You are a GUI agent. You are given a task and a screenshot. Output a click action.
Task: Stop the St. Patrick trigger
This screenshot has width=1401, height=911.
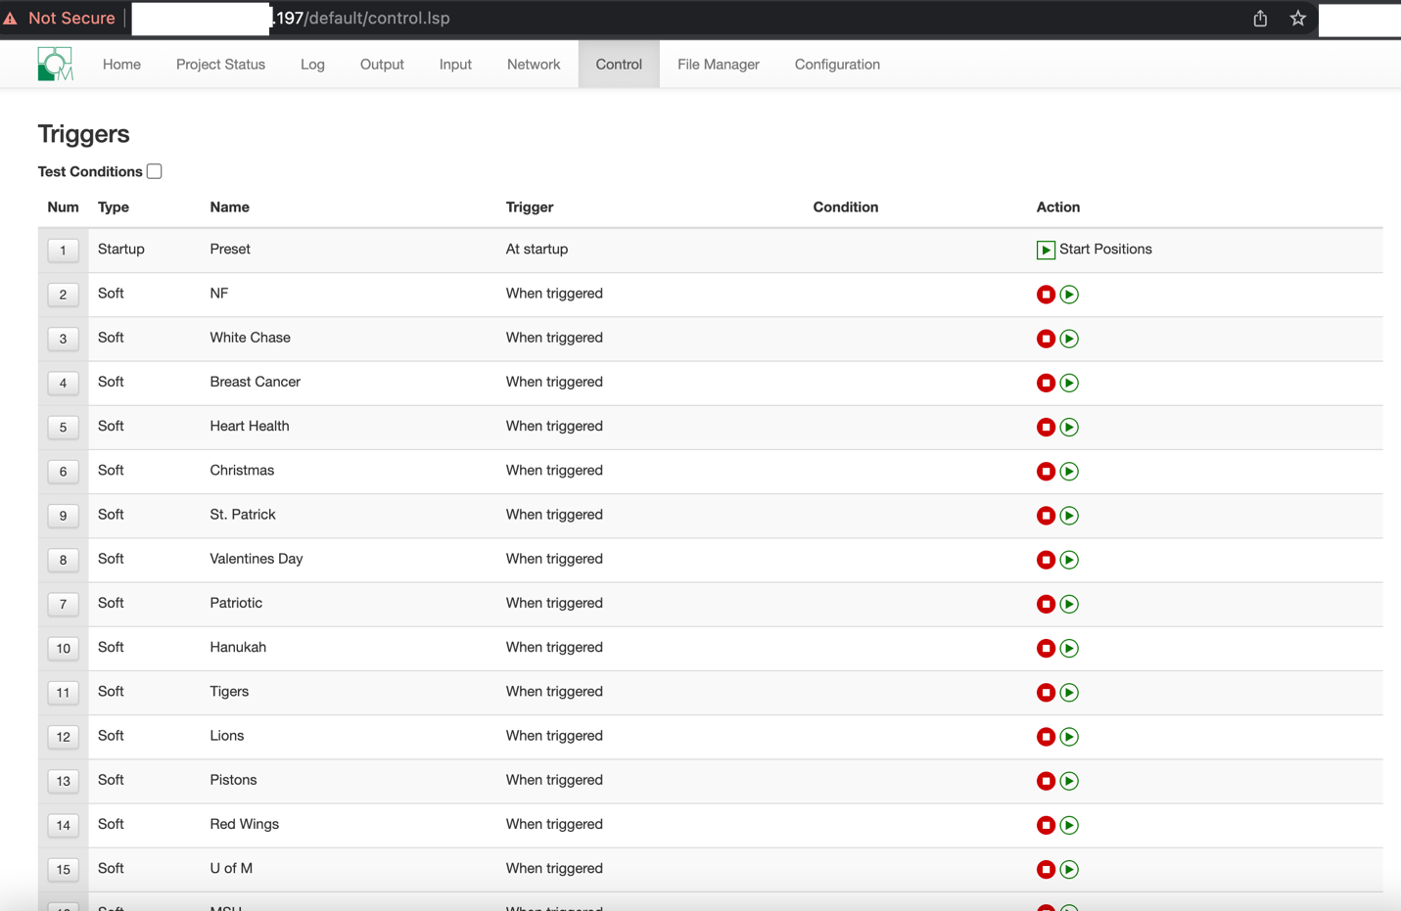(x=1045, y=515)
